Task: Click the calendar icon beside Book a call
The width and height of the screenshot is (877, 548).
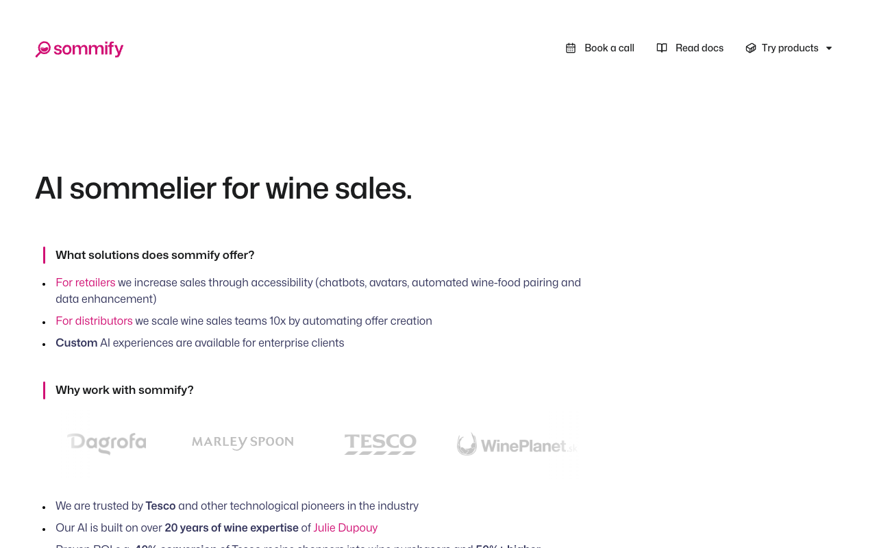Action: point(571,48)
